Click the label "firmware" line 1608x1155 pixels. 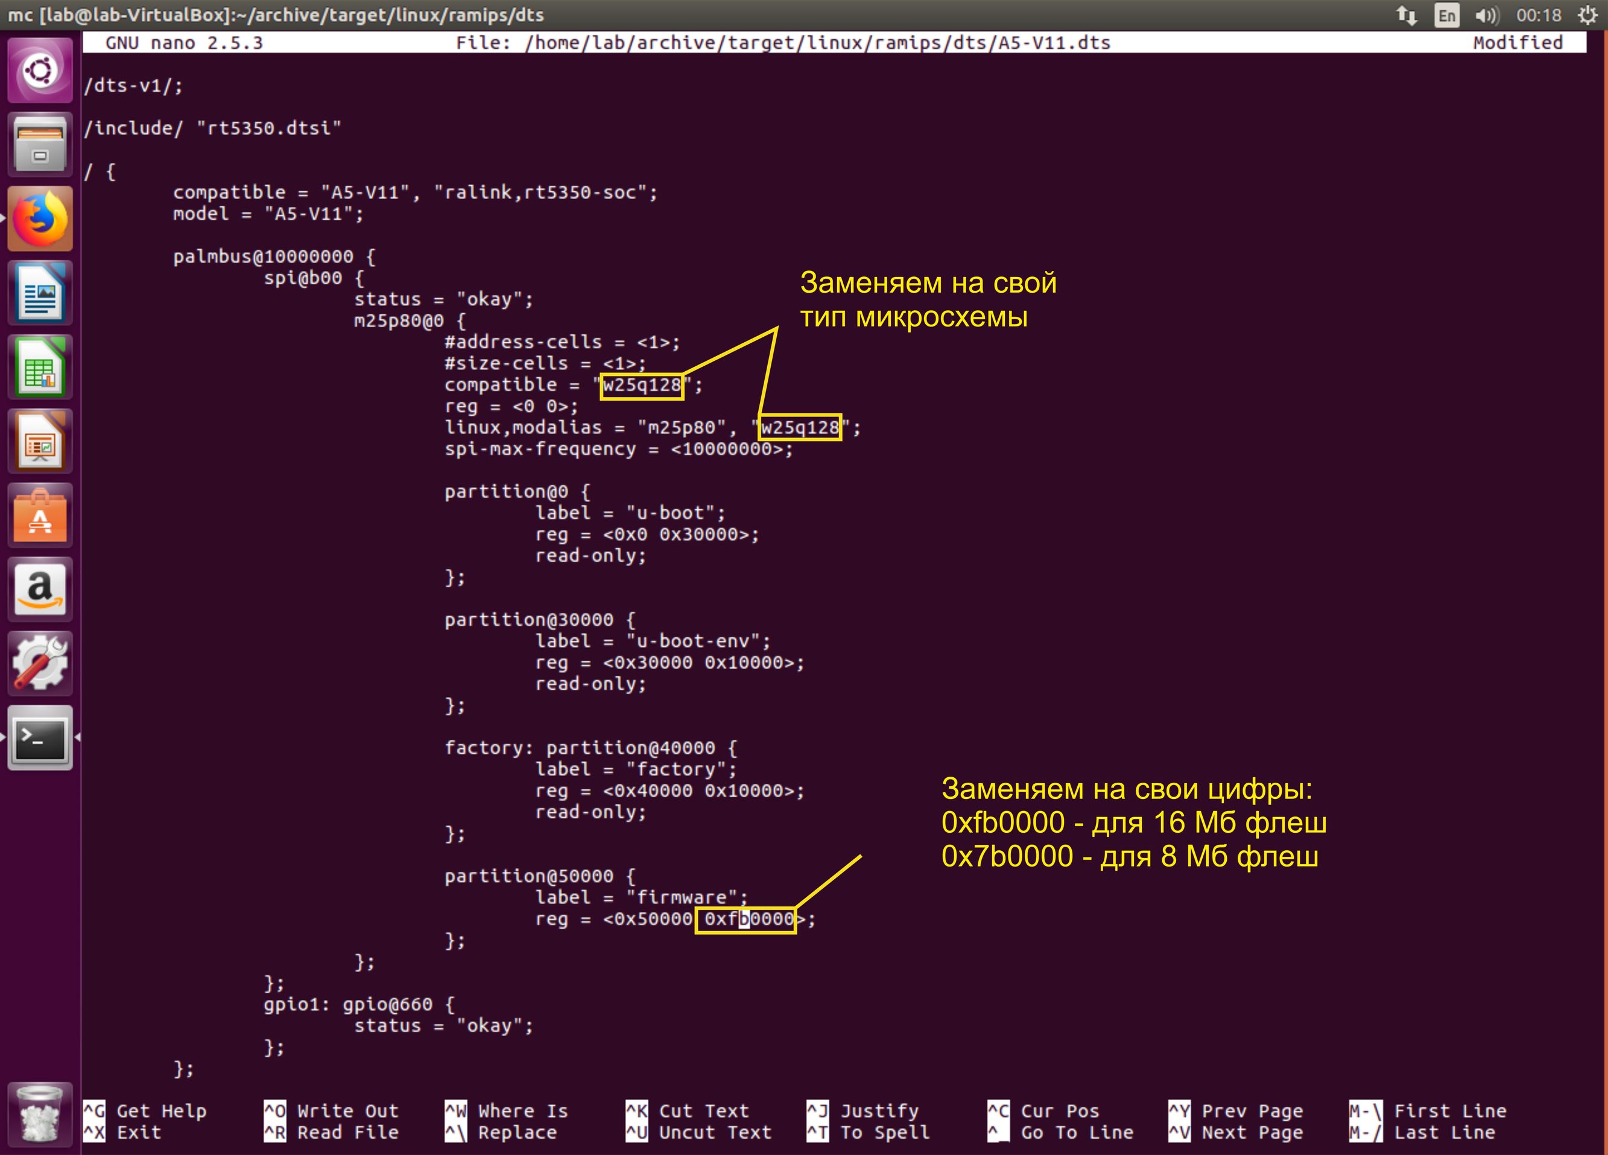point(642,897)
